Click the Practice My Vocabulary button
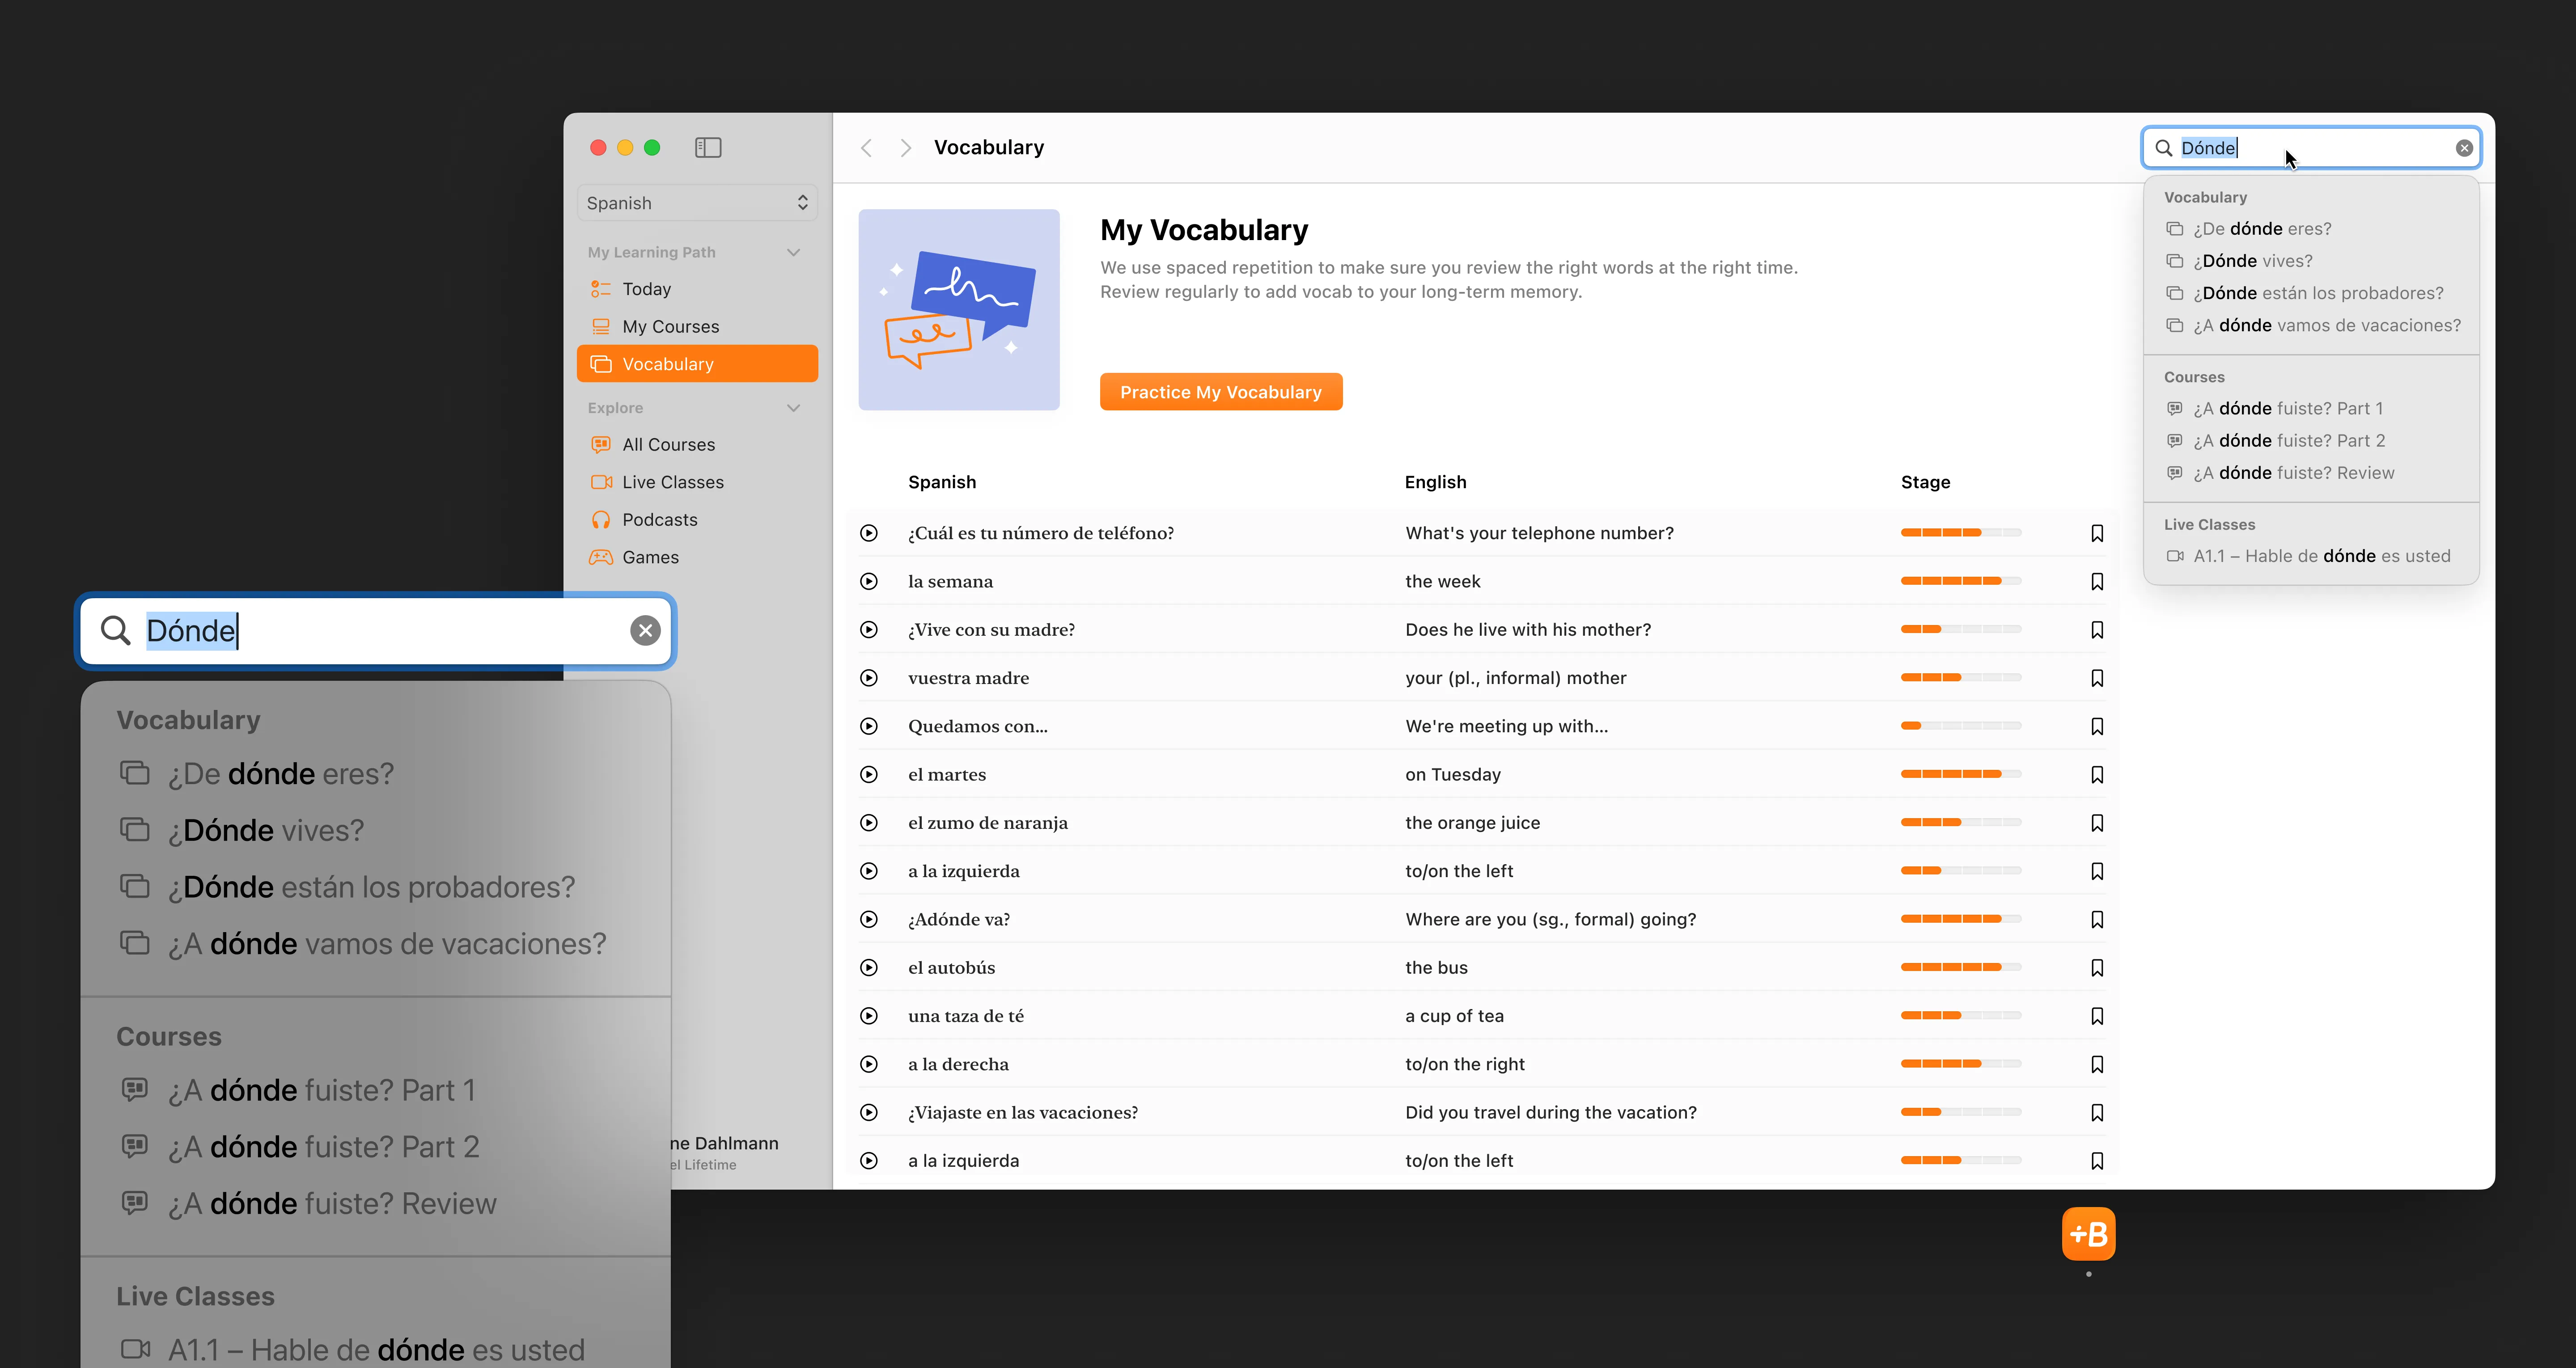The width and height of the screenshot is (2576, 1368). [1221, 392]
